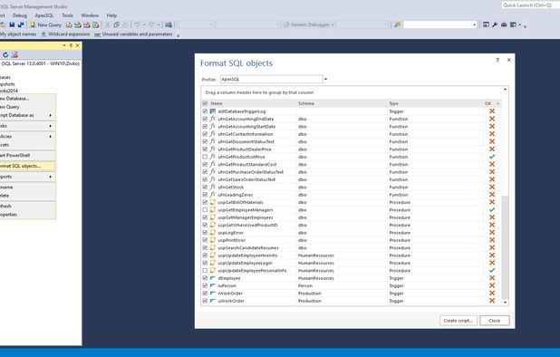Image resolution: width=560 pixels, height=357 pixels.
Task: Open the Profile dropdown in the Format SQL objects dialog
Action: tap(325, 79)
